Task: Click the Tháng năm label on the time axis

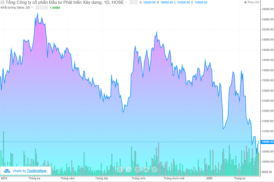Action: point(67,178)
